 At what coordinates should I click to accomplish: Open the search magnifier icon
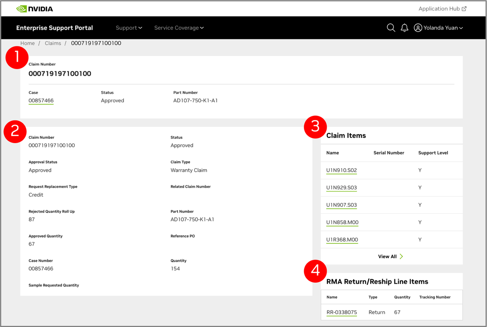(x=391, y=28)
